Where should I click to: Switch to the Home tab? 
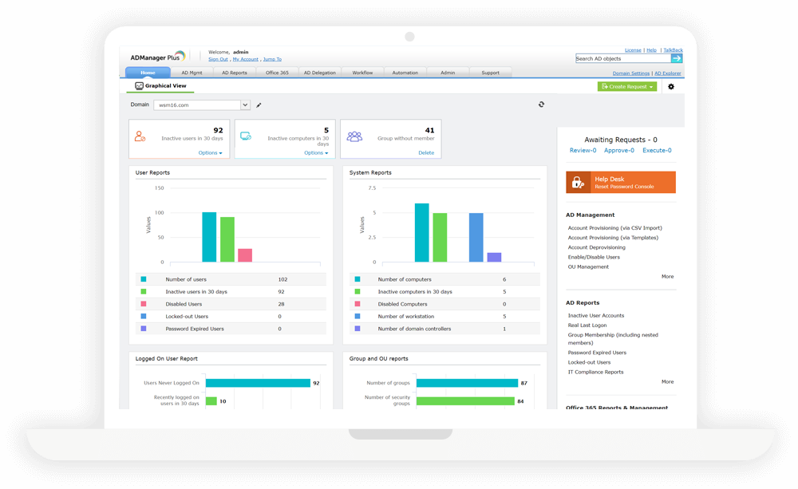tap(148, 73)
